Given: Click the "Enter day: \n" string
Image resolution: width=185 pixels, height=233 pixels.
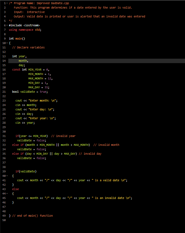Looking at the screenshot, I should coord(41,109).
